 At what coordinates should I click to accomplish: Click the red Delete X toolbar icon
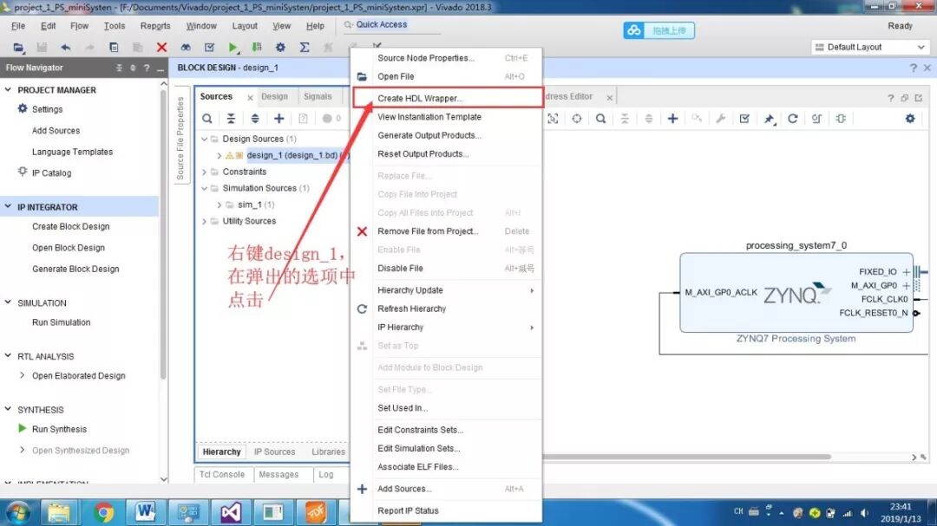(x=161, y=47)
